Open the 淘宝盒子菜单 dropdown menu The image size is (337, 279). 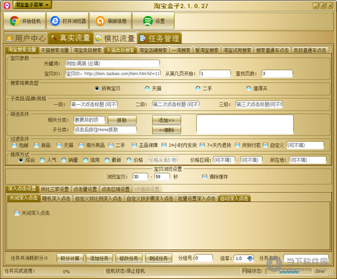pyautogui.click(x=32, y=4)
